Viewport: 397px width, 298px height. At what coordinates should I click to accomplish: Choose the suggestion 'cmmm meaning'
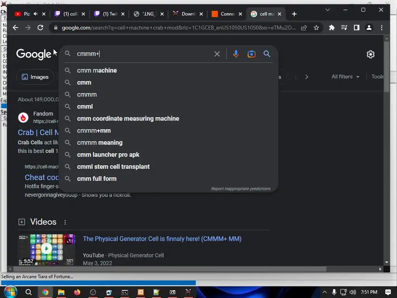(168, 143)
